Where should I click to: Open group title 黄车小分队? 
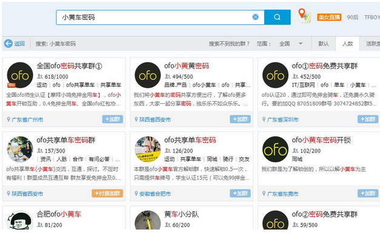click(x=182, y=214)
